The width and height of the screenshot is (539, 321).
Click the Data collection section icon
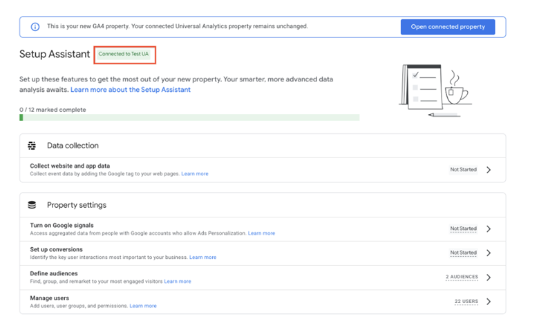pyautogui.click(x=32, y=146)
